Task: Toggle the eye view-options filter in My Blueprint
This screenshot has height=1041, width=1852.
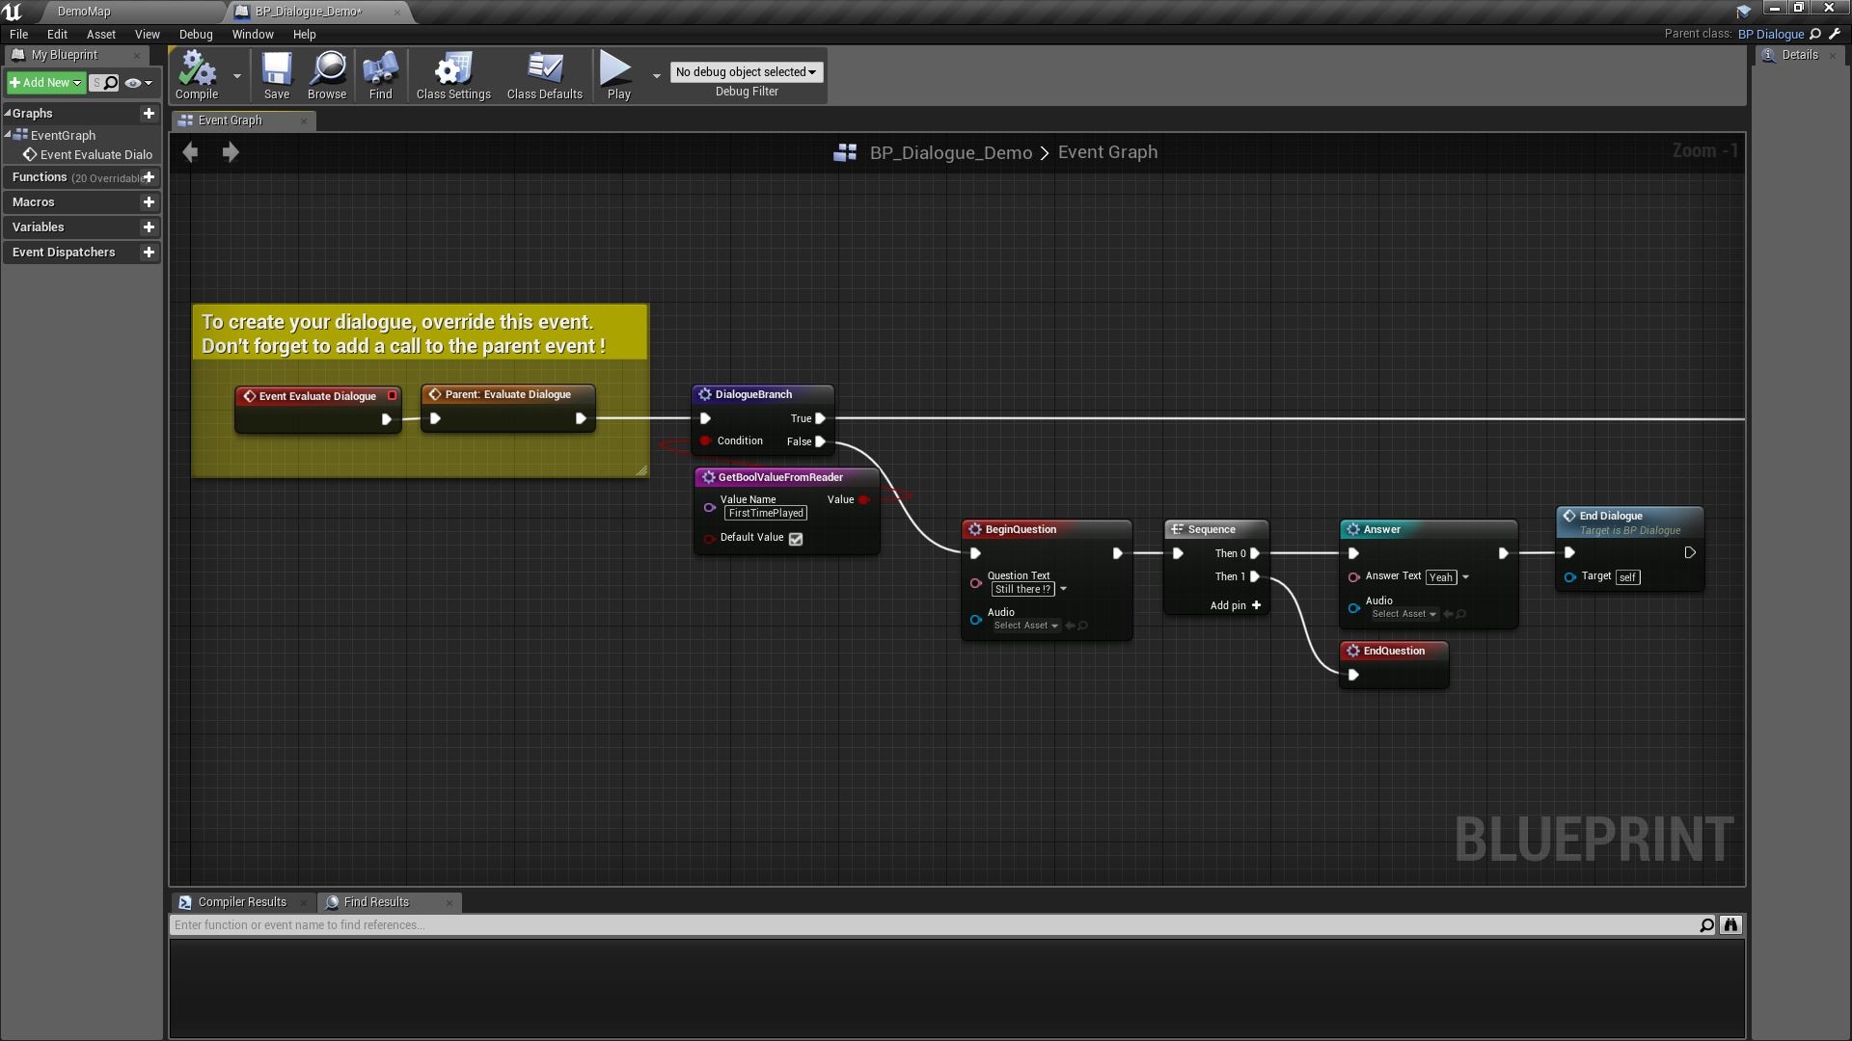Action: [x=134, y=83]
